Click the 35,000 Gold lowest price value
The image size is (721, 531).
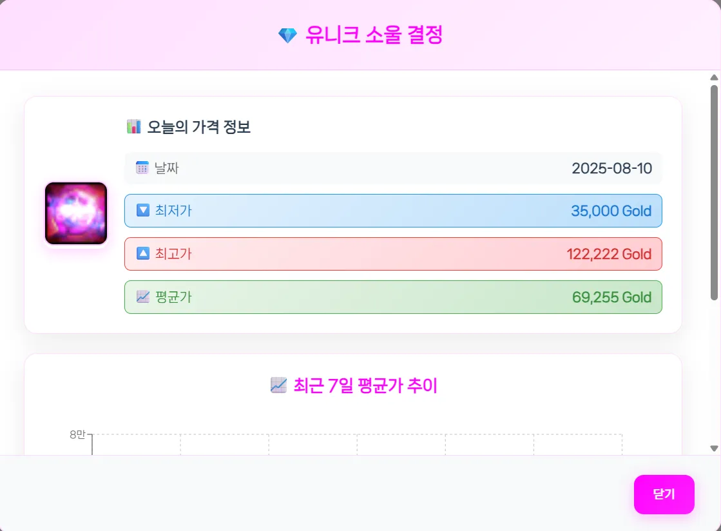point(611,211)
